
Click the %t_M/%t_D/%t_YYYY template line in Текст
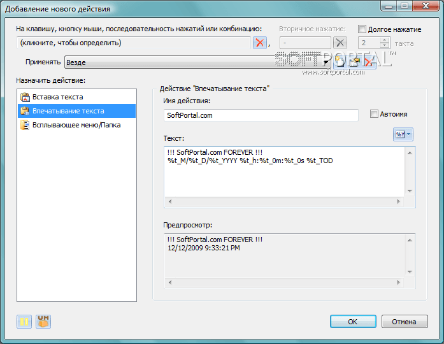coord(250,161)
